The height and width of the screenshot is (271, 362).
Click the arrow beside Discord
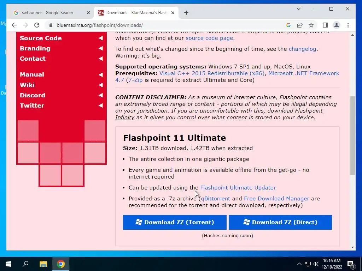point(101,95)
